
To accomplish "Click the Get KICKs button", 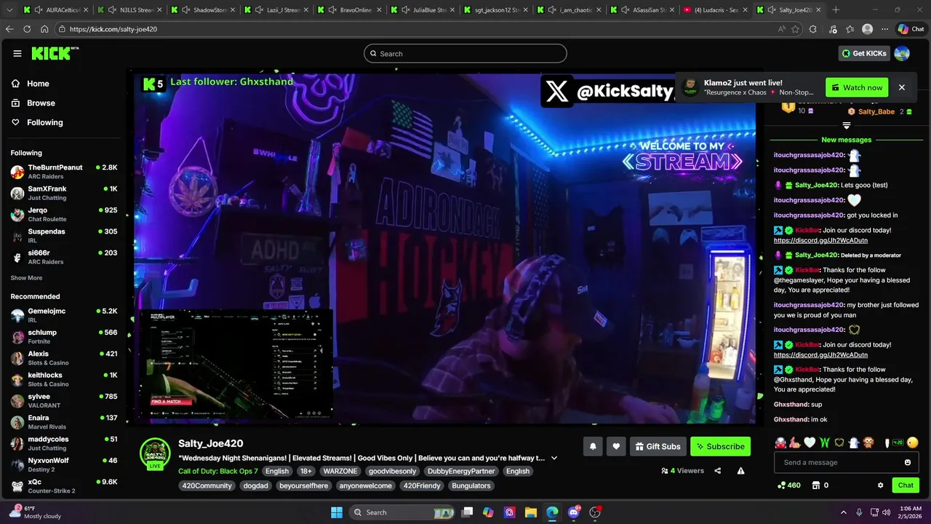I will [864, 53].
